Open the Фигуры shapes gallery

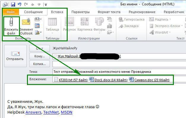pyautogui.click(x=99, y=26)
